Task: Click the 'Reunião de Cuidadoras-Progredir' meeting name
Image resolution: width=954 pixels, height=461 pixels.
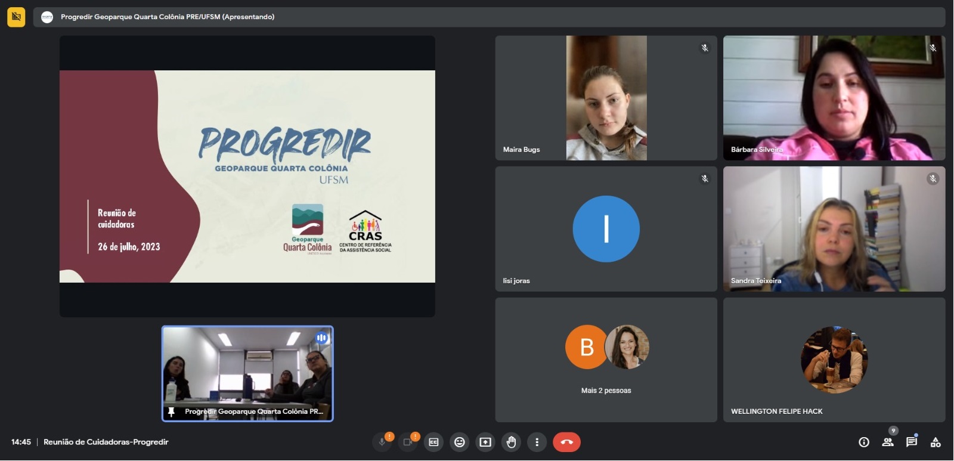Action: (x=106, y=443)
